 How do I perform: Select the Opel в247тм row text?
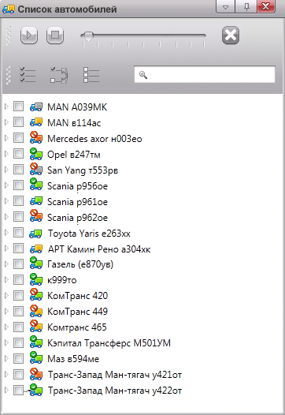[x=74, y=155]
